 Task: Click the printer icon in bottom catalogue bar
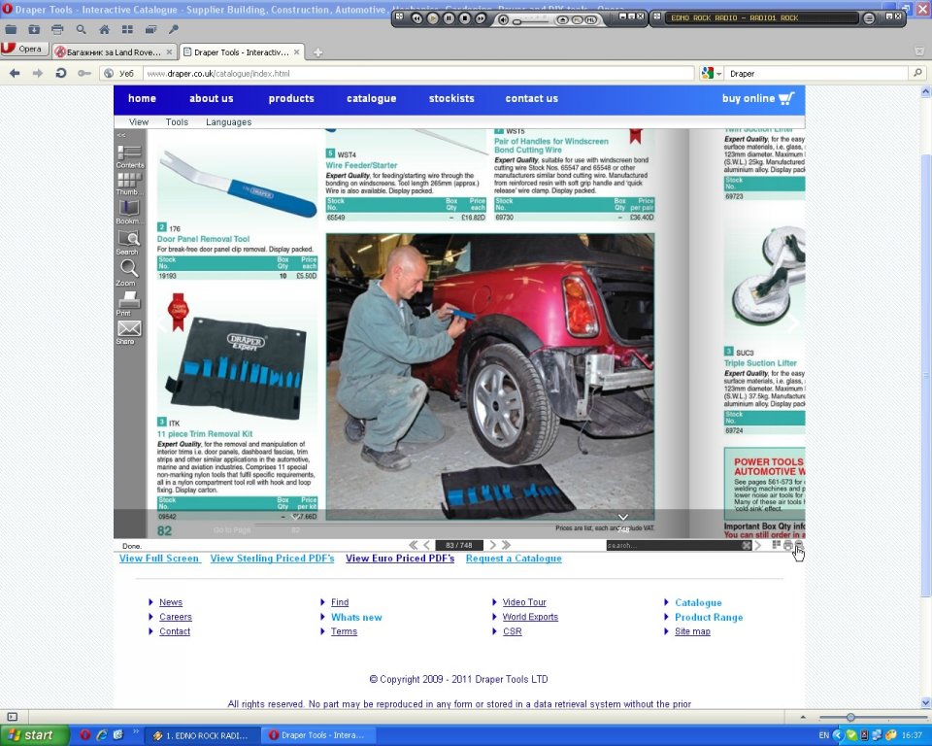(x=788, y=545)
